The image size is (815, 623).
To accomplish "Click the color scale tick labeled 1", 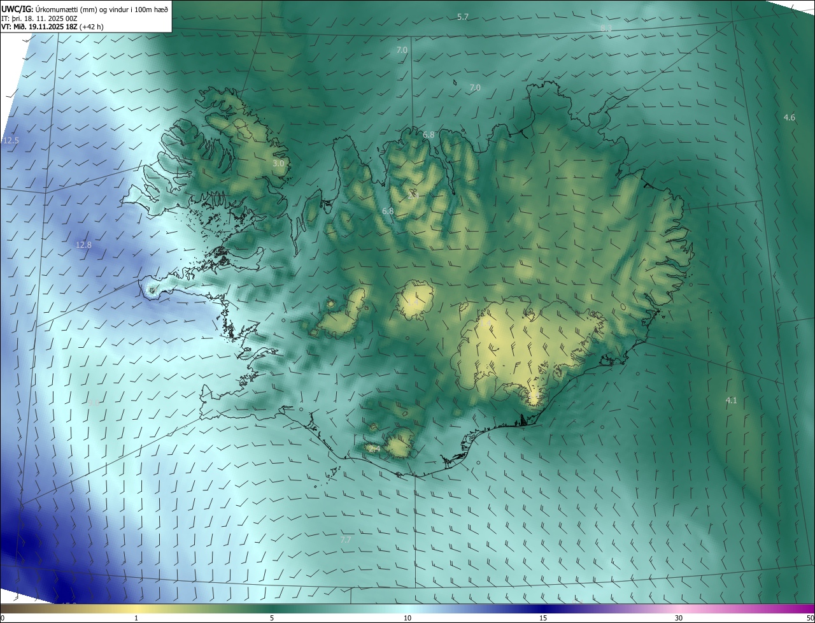I will (x=136, y=618).
